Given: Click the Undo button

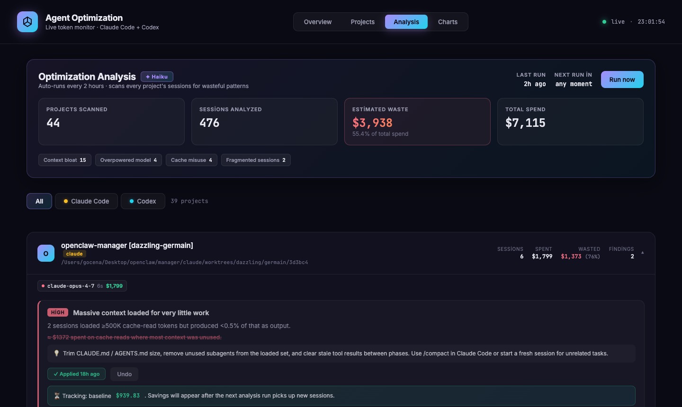Looking at the screenshot, I should [x=125, y=374].
